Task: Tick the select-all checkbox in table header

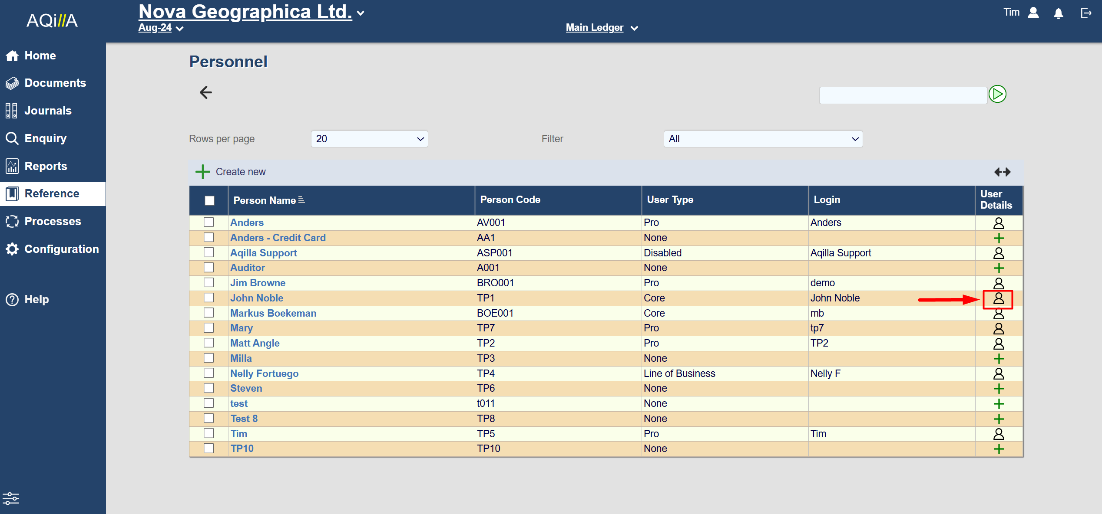Action: (209, 200)
